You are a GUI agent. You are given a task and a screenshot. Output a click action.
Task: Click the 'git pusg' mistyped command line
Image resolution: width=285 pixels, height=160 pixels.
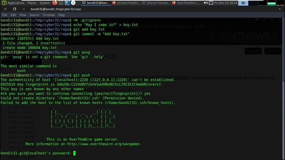coord(81,52)
